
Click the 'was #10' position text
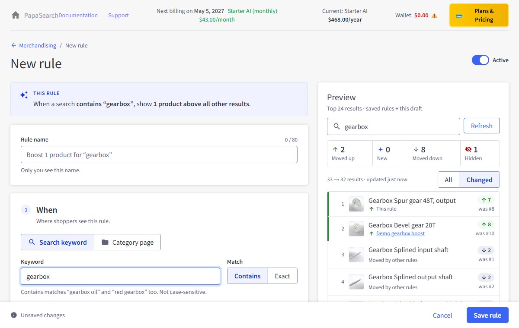click(485, 233)
